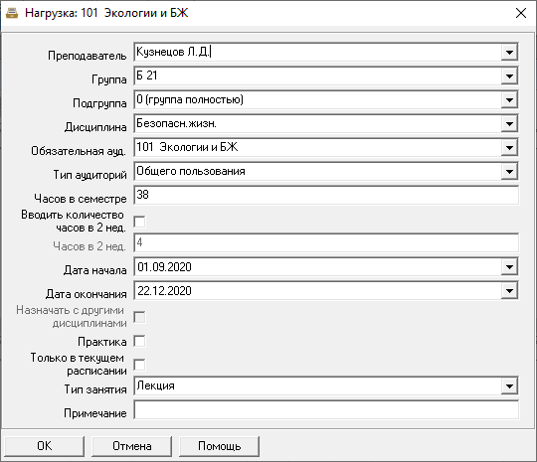Enable Вводить количество часов в 2 нед. checkbox
Screen dimensions: 537x462
click(139, 222)
